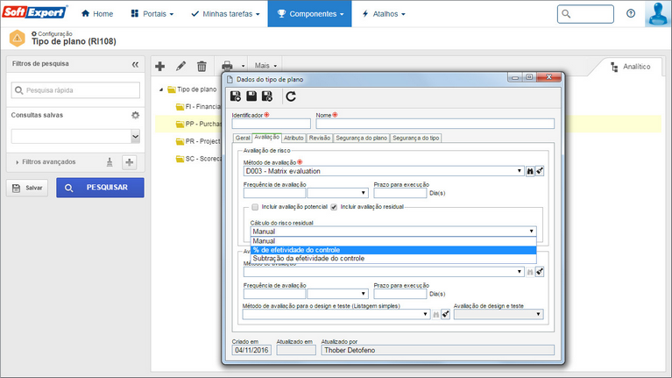Click clear icon next to Matrix evaluation method

[540, 171]
